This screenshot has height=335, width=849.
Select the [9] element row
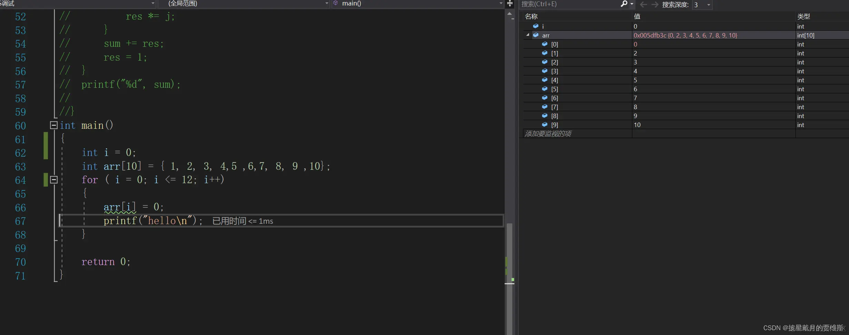coord(686,125)
